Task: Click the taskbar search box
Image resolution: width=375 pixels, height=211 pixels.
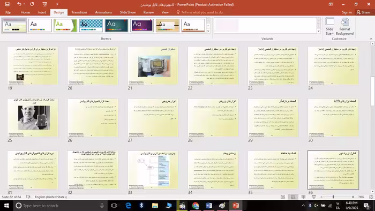Action: coord(60,206)
